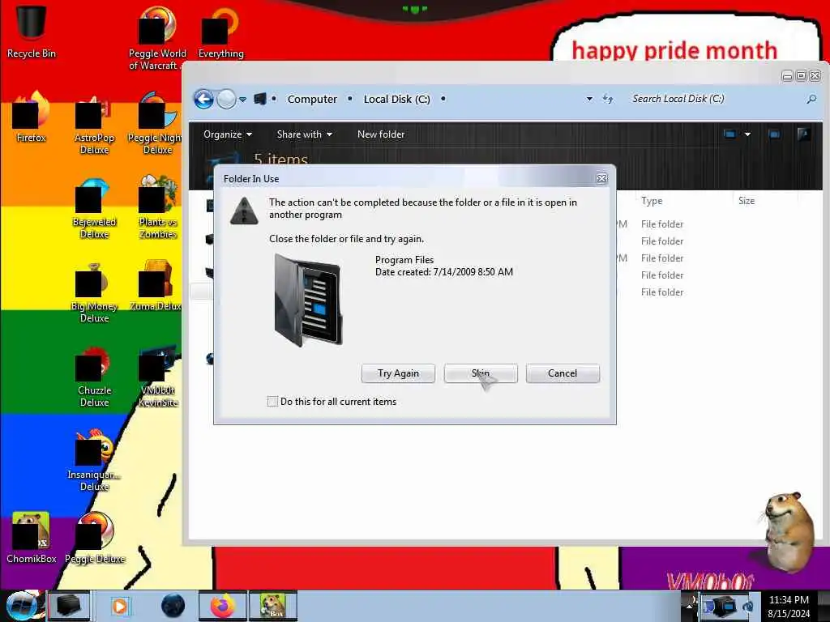830x622 pixels.
Task: Select Insaniquarium Deluxe desktop icon
Action: 94,460
